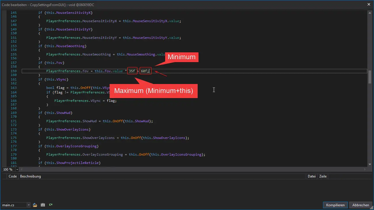
Task: Click 'if (this.MouseSmoothing)' on line 153
Action: 62,46
